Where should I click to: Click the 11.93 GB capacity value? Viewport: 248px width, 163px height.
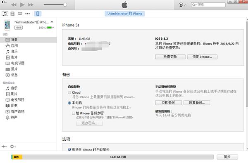84,39
